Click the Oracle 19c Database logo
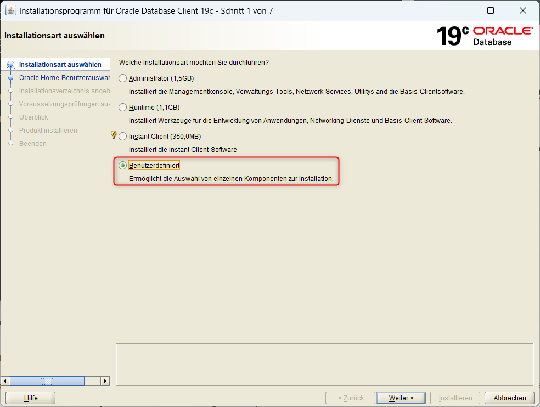 pos(484,36)
